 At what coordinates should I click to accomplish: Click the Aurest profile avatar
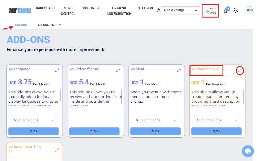coord(249,10)
